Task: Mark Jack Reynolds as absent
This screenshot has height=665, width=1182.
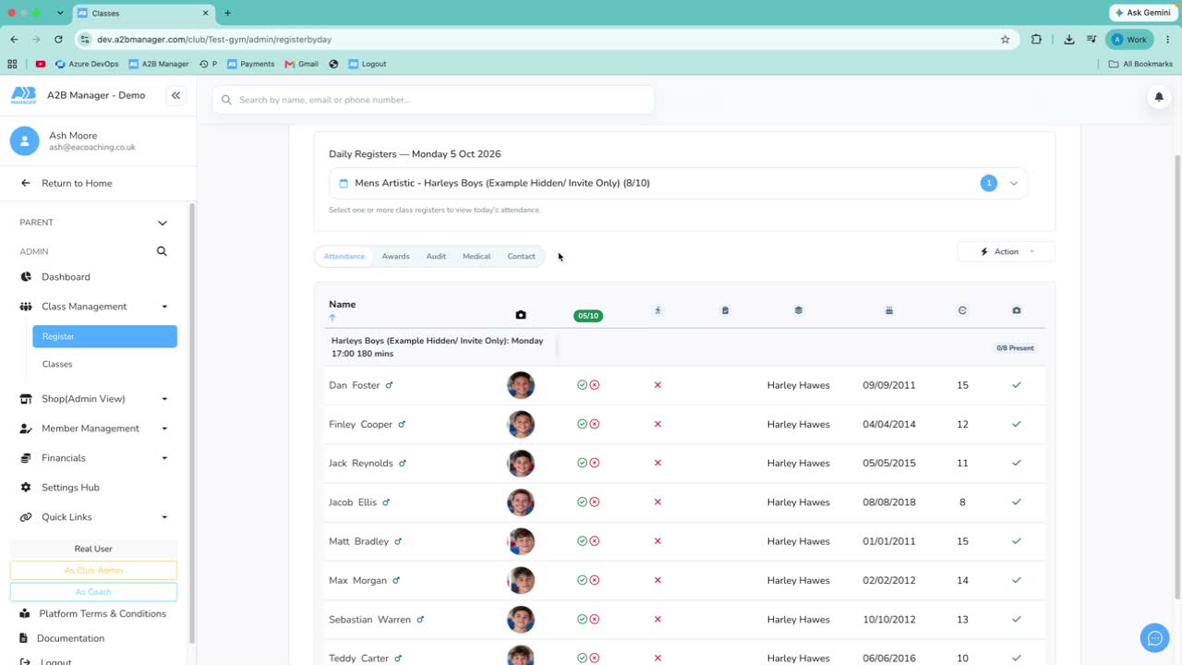Action: tap(595, 463)
